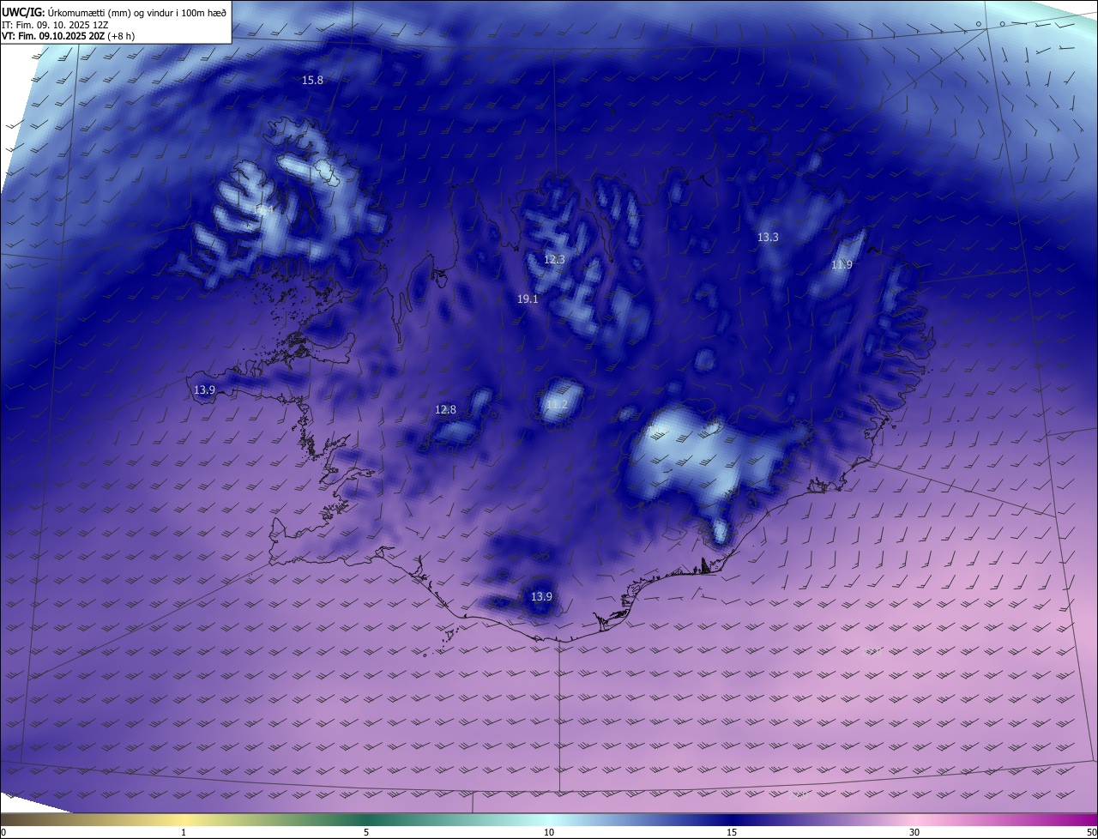Click the 15 tick on the color scale
Viewport: 1098px width, 839px height.
[732, 832]
